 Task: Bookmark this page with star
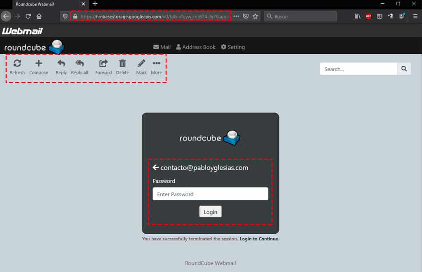coord(256,16)
